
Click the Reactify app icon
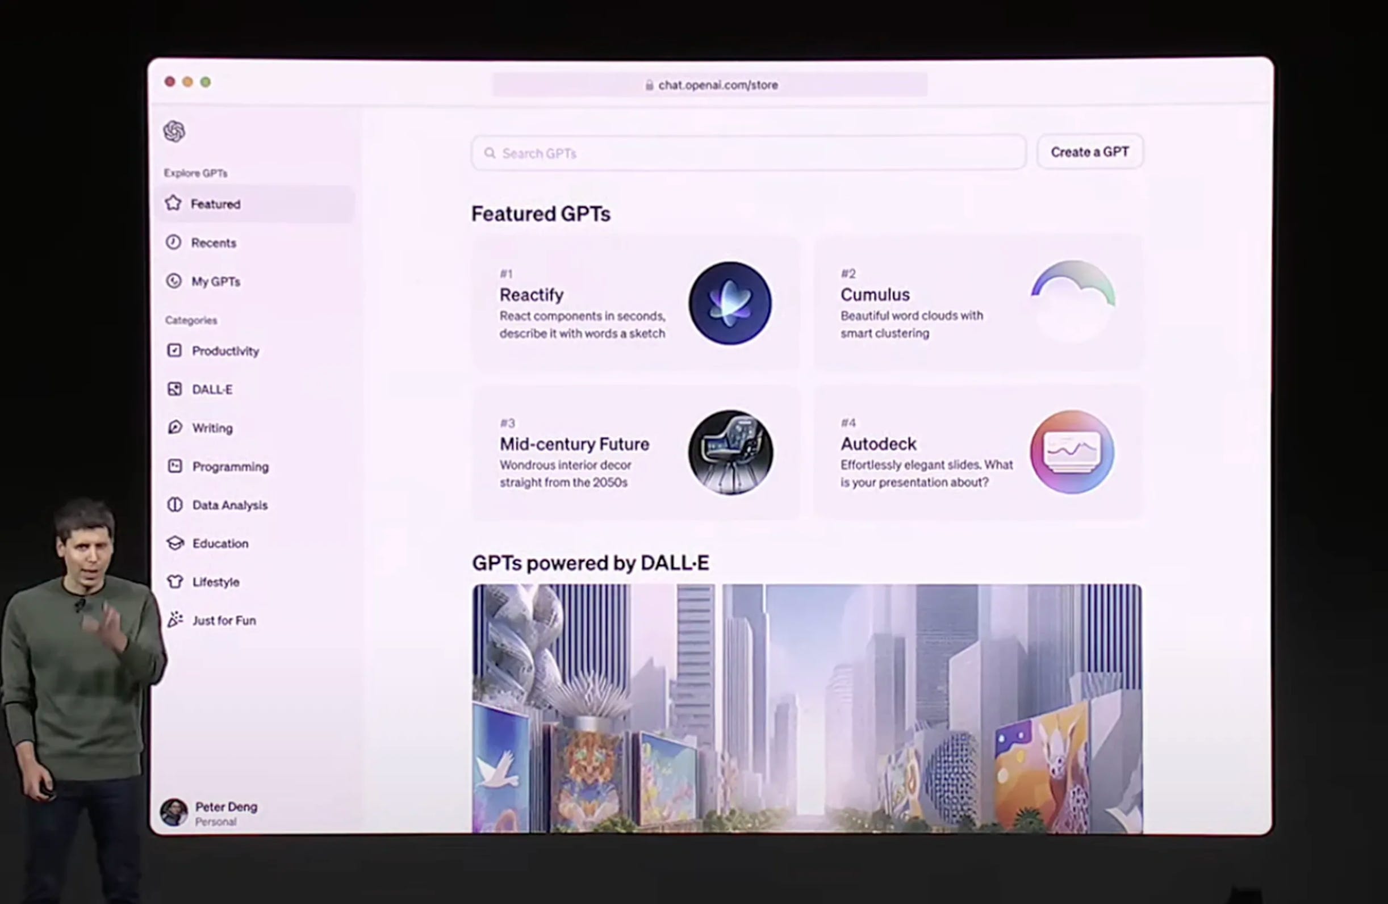pyautogui.click(x=730, y=303)
